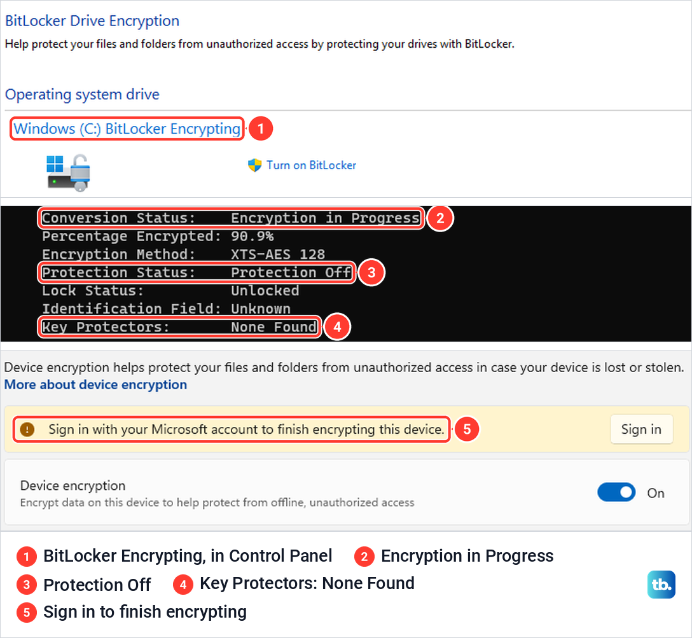Open Windows (C:) BitLocker Encrypting drive heading
The height and width of the screenshot is (638, 692).
pos(127,128)
